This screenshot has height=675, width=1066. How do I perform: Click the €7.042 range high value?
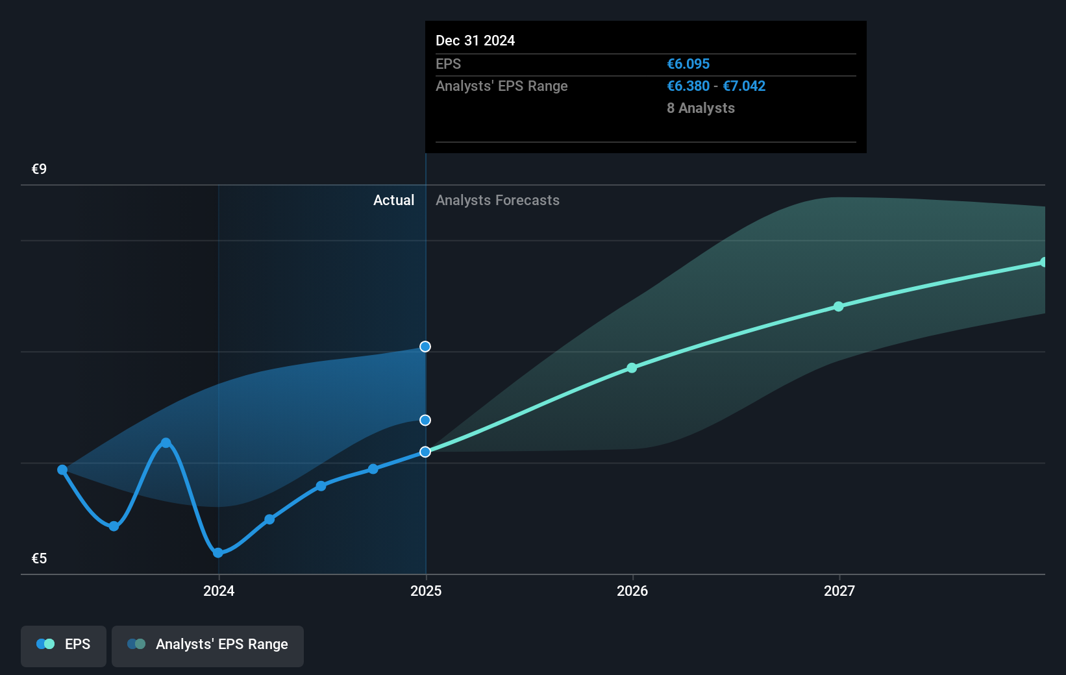(744, 86)
